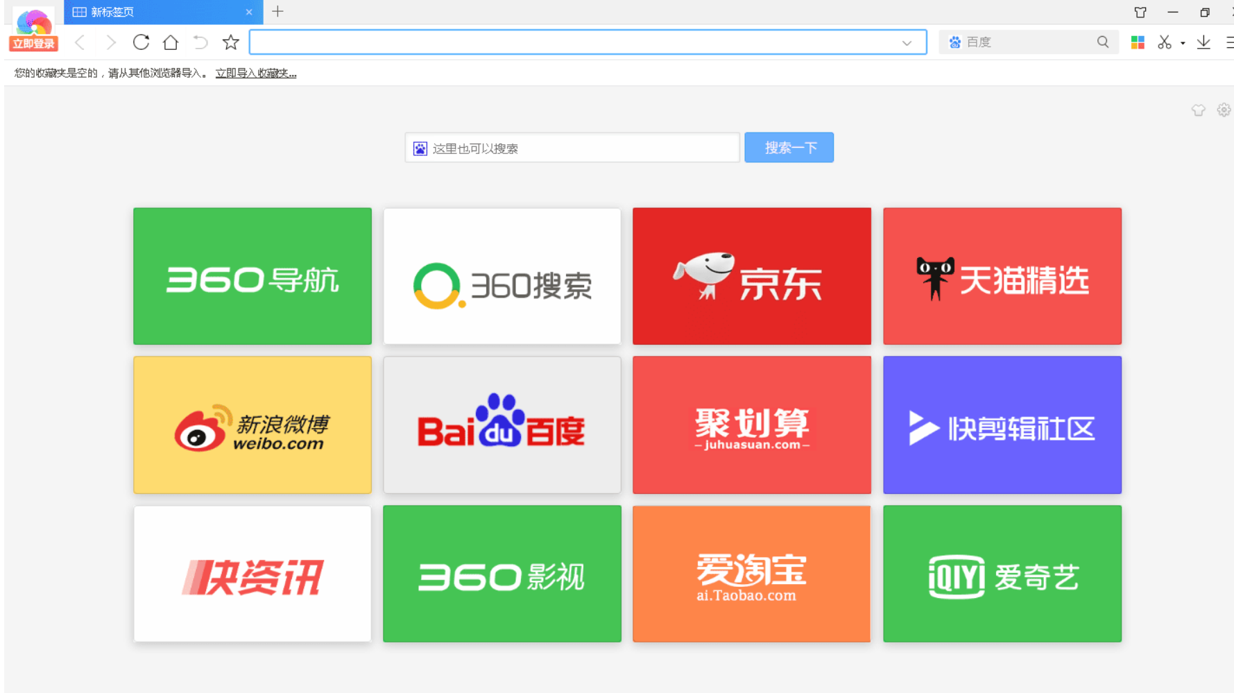The height and width of the screenshot is (693, 1234).
Task: Click the scissors screenshot tool icon
Action: 1165,42
